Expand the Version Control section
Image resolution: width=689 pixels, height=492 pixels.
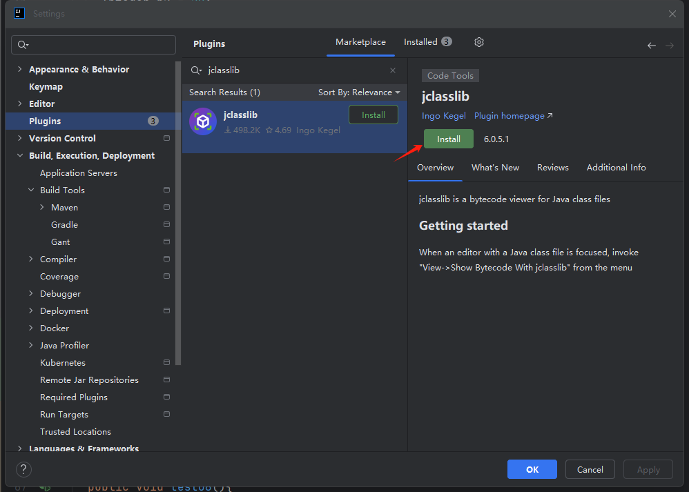19,138
